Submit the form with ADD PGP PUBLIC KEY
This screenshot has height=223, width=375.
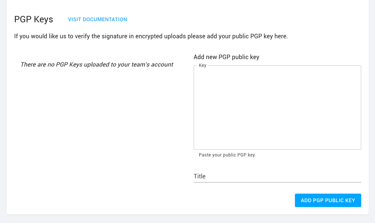328,200
